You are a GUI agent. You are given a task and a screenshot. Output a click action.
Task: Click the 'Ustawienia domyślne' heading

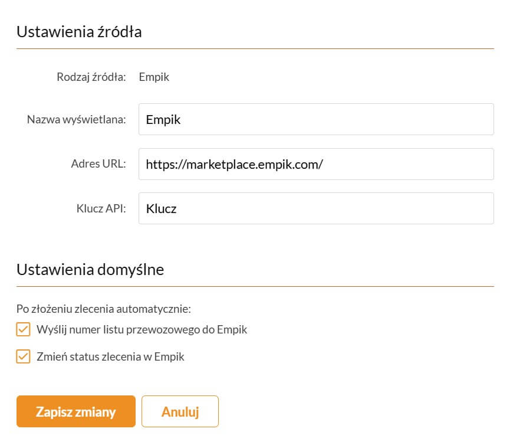point(90,270)
